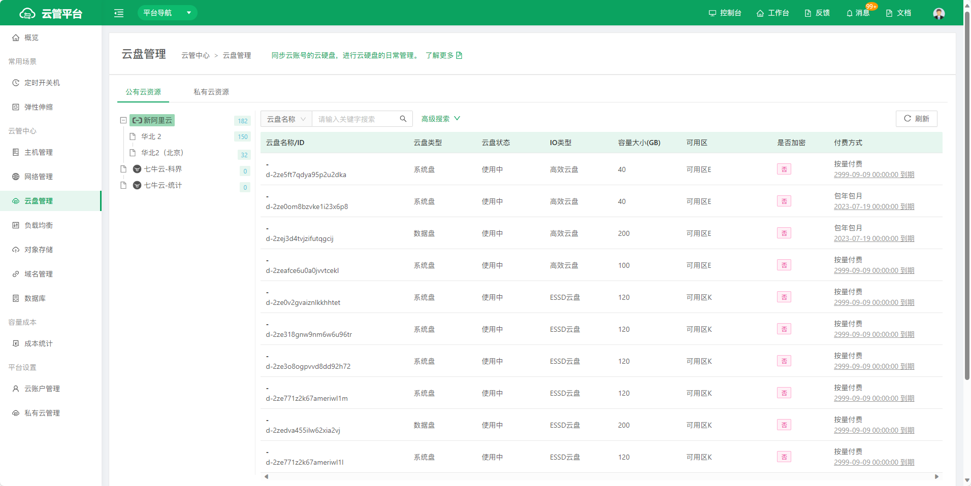The height and width of the screenshot is (486, 971).
Task: Click the 云盘管理 sidebar icon
Action: [x=16, y=201]
